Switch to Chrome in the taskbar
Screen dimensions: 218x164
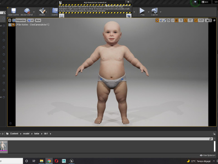pyautogui.click(x=49, y=161)
